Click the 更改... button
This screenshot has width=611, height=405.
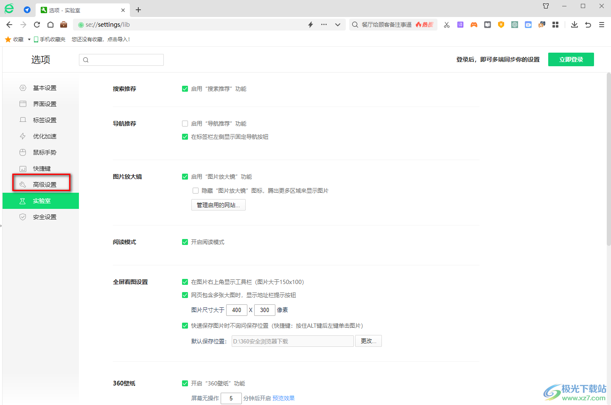(368, 341)
